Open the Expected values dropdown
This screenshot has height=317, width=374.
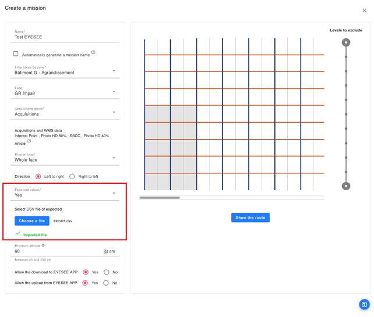[65, 194]
